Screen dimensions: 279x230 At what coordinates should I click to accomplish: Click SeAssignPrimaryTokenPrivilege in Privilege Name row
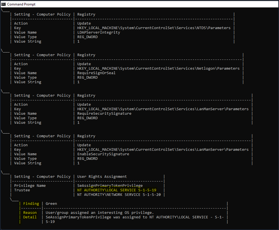point(110,186)
